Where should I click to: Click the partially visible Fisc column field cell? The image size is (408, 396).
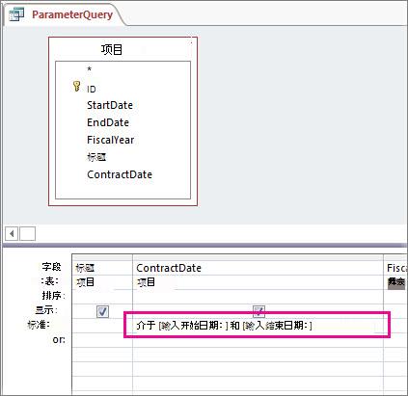point(395,268)
